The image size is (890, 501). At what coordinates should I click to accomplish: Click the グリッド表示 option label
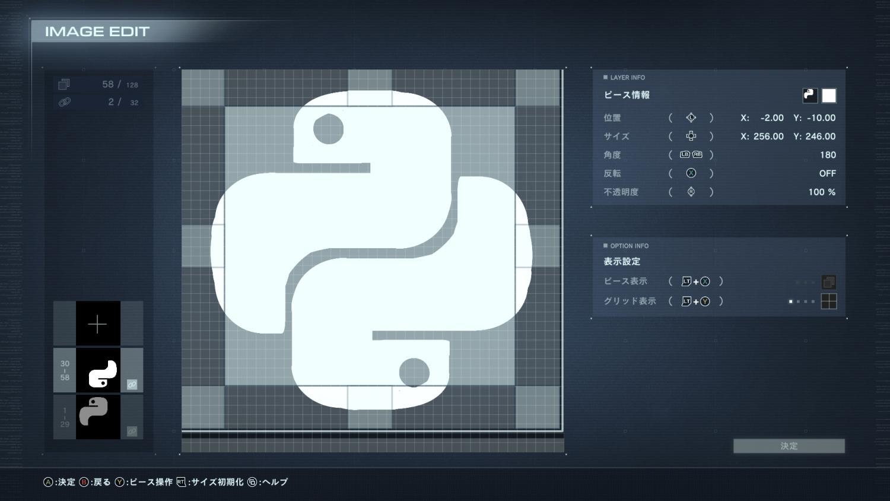tap(630, 301)
